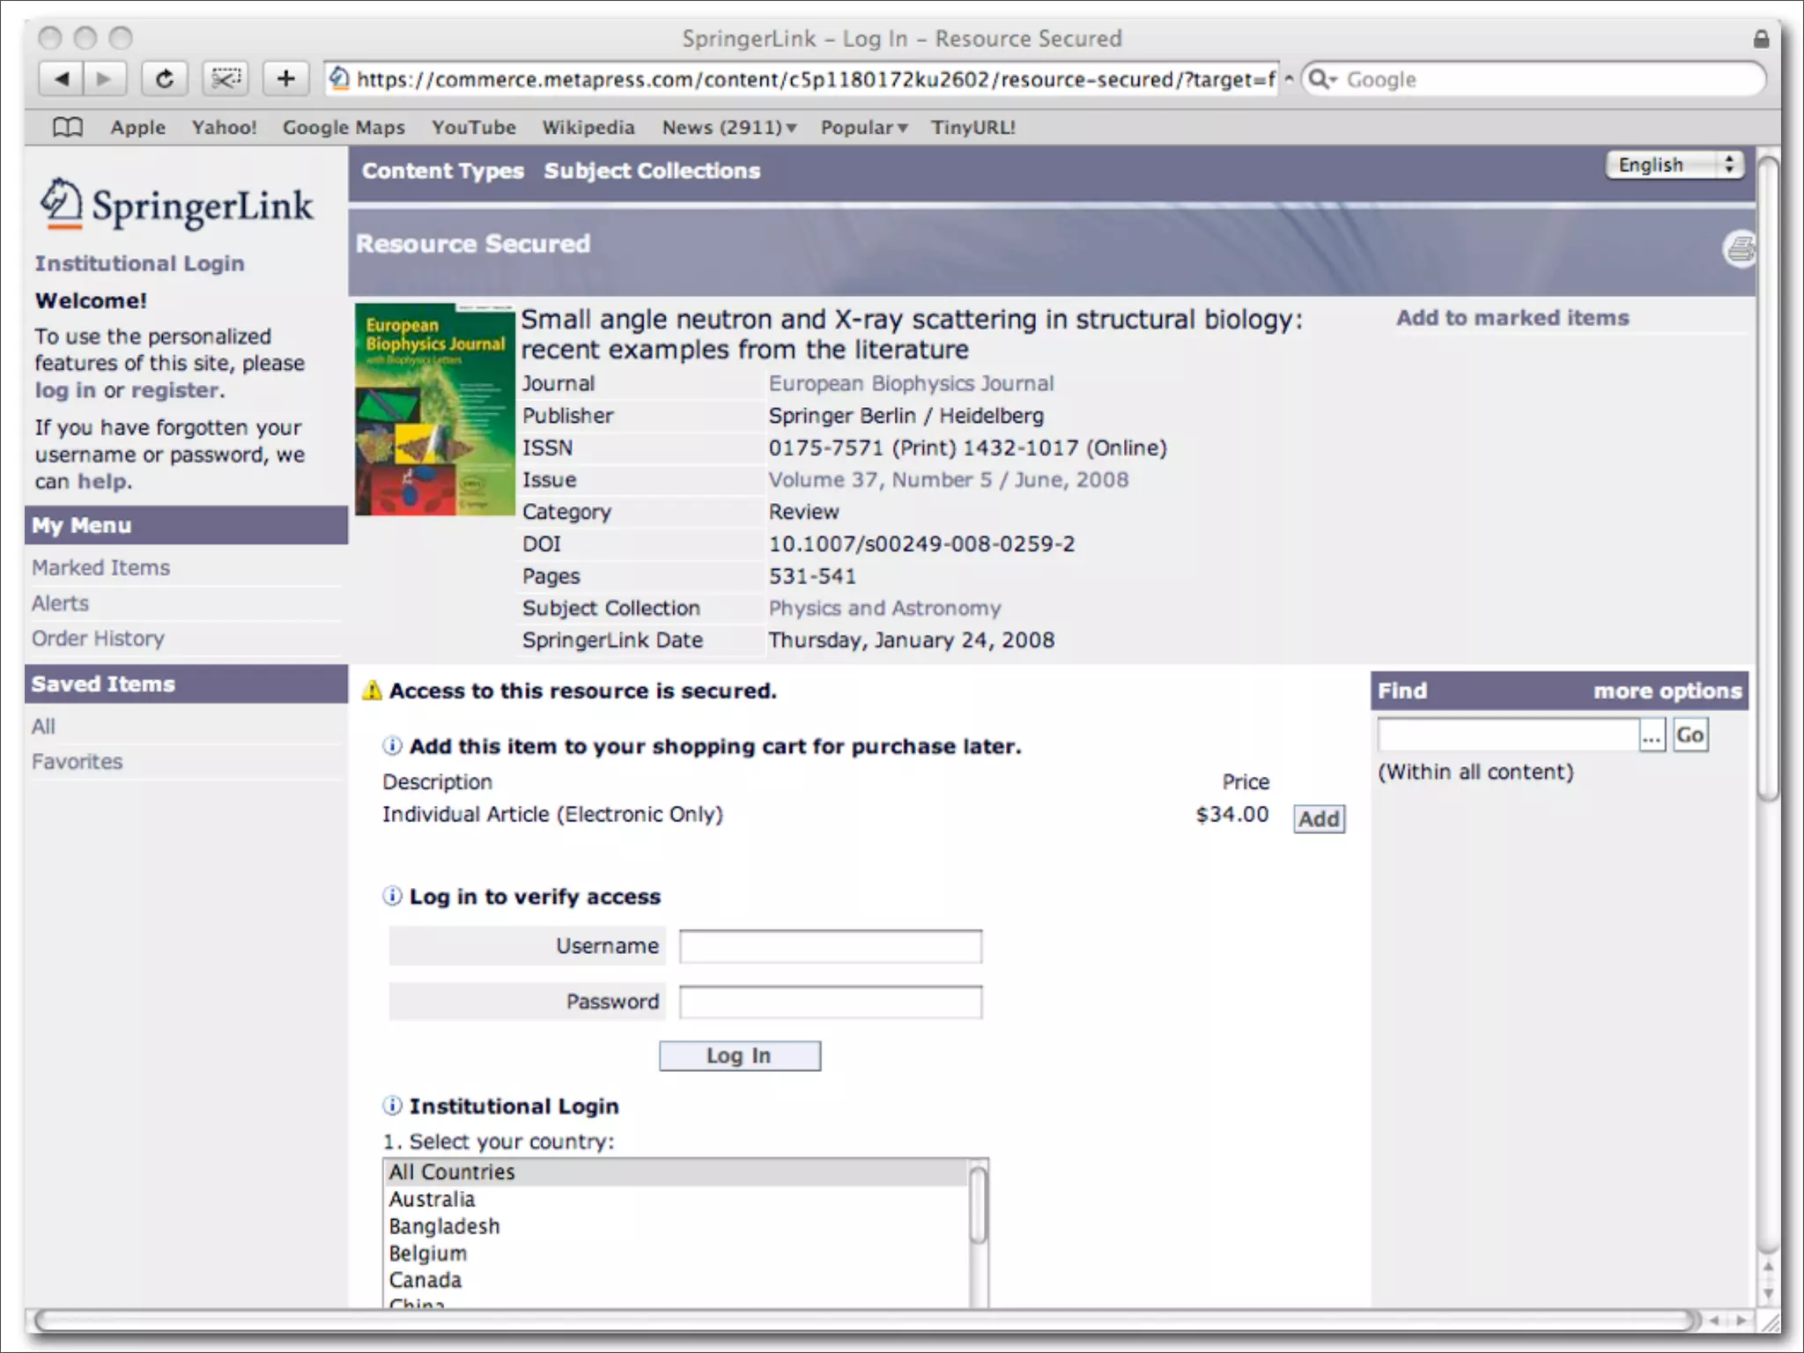Click the SpringerLink logo

177,204
